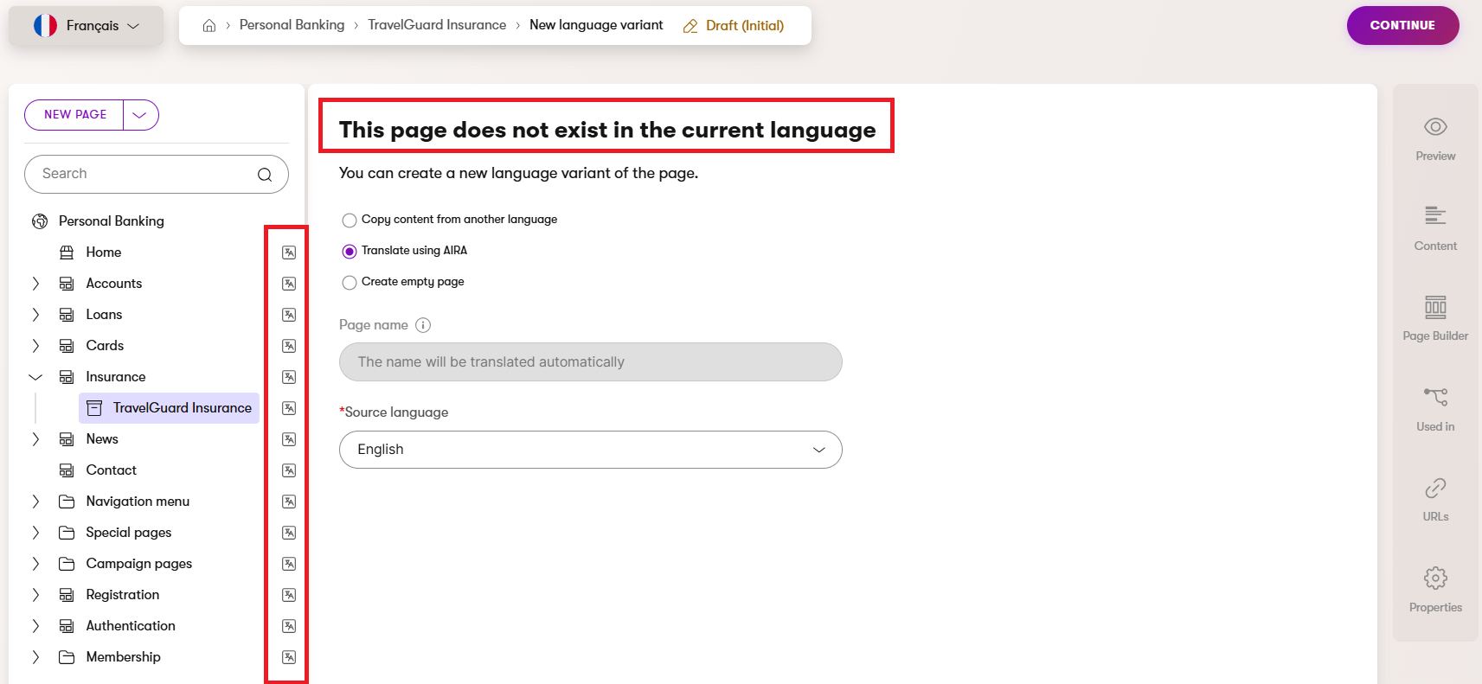The width and height of the screenshot is (1482, 684).
Task: Click the home icon in breadcrumb
Action: point(209,26)
